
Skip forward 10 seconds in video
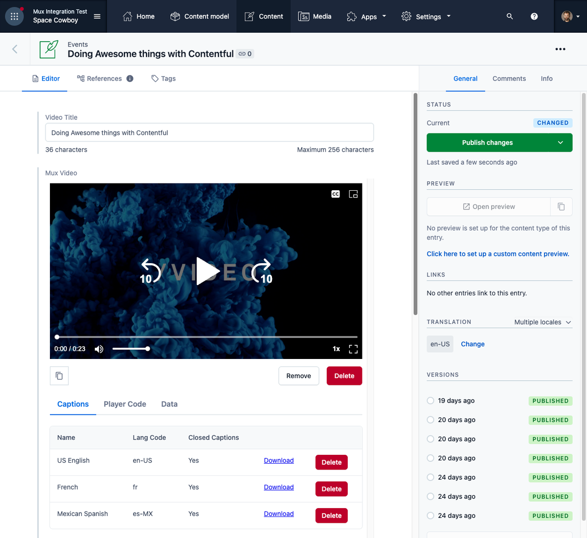(262, 271)
